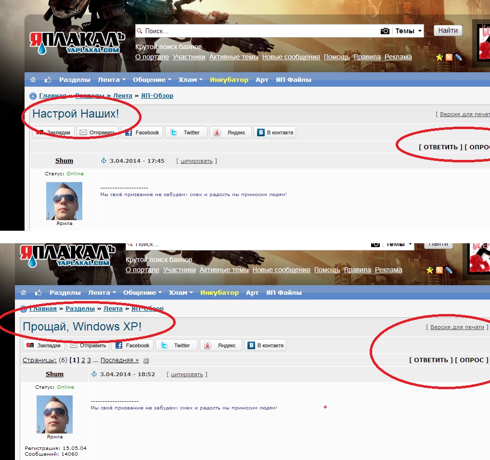Share 'Прощай, Windows XP!' to Яндекс
Viewport: 490px width, 460px height.
point(221,345)
